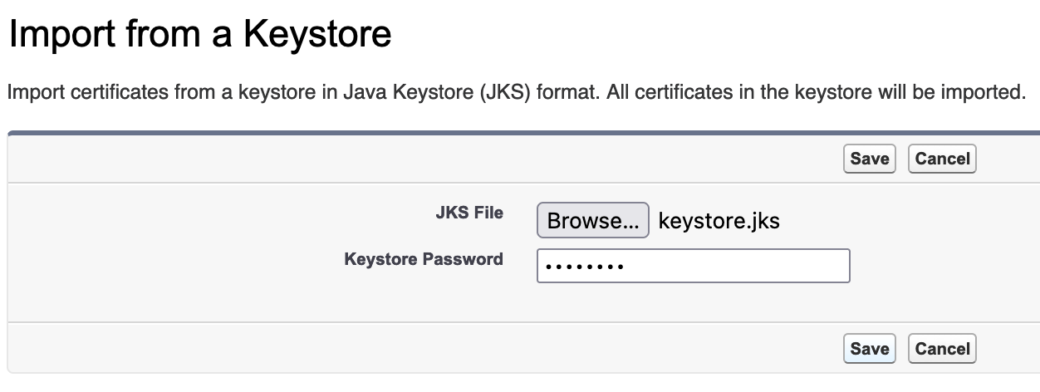1040x392 pixels.
Task: Select the JKS File label
Action: pos(469,213)
